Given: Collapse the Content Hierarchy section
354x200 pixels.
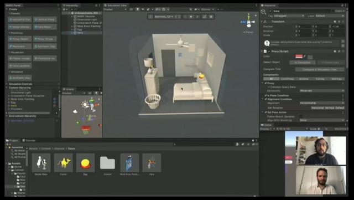Looking at the screenshot, I should click(7, 88).
